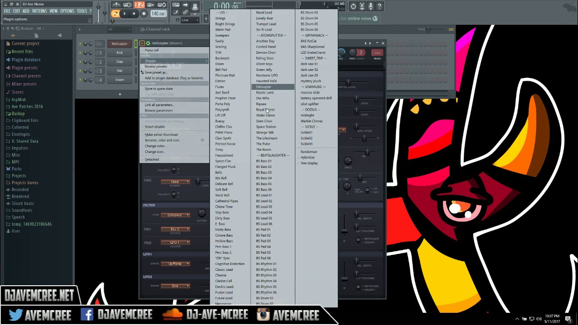Viewport: 578px width, 325px height.
Task: Toggle wait for input icon
Action: pos(127,5)
